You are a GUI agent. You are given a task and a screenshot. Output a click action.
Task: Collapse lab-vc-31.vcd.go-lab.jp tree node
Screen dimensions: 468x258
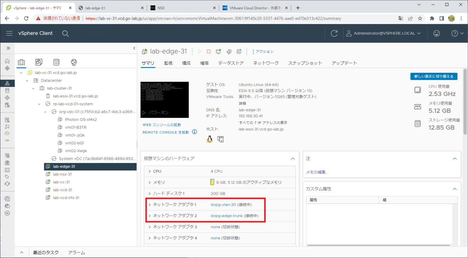[21, 73]
